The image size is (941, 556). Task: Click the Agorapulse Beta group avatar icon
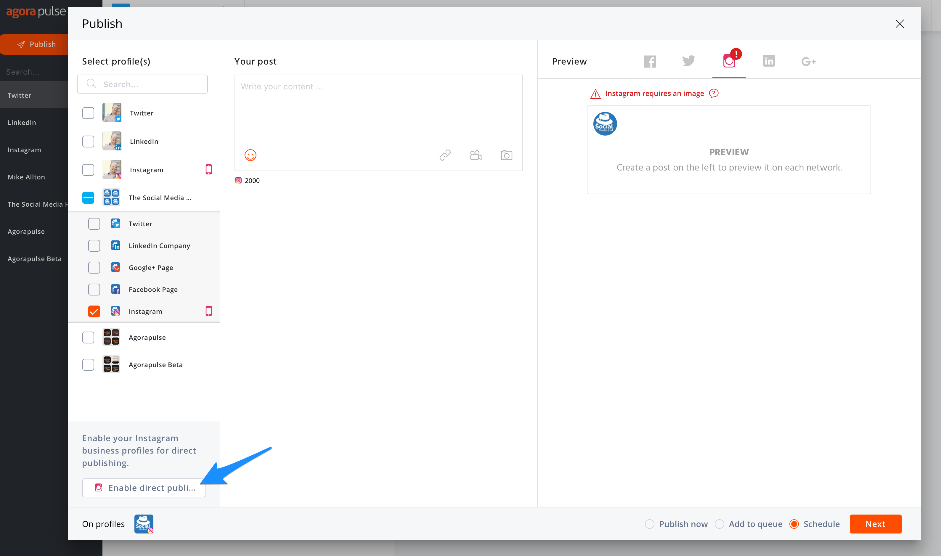point(111,364)
